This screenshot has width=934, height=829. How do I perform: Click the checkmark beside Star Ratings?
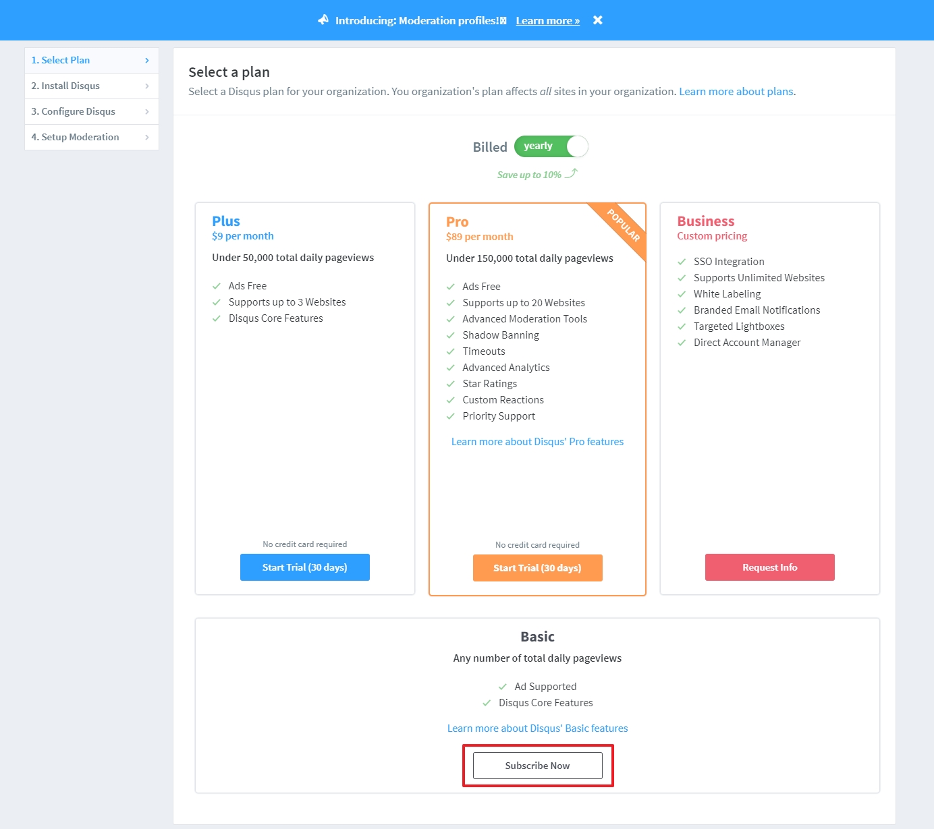pos(451,384)
